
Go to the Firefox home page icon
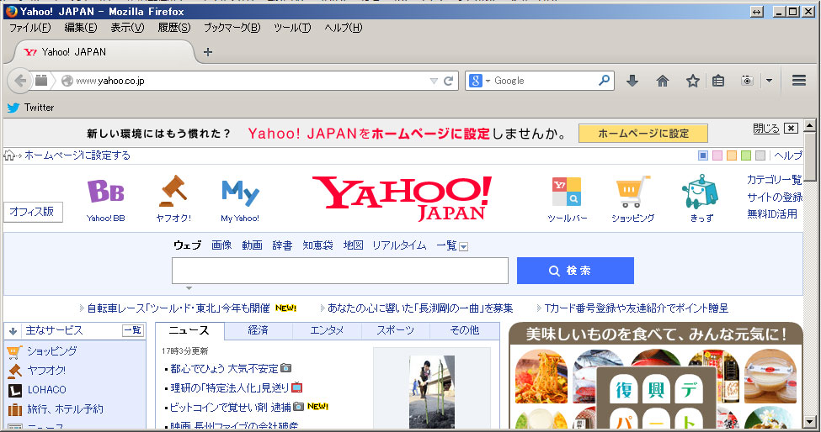(663, 81)
